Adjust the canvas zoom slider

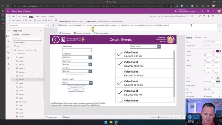pyautogui.click(x=159, y=117)
